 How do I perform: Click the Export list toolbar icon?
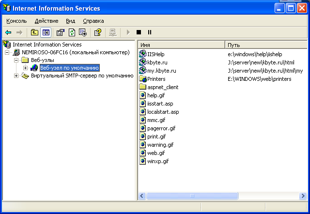click(x=83, y=32)
